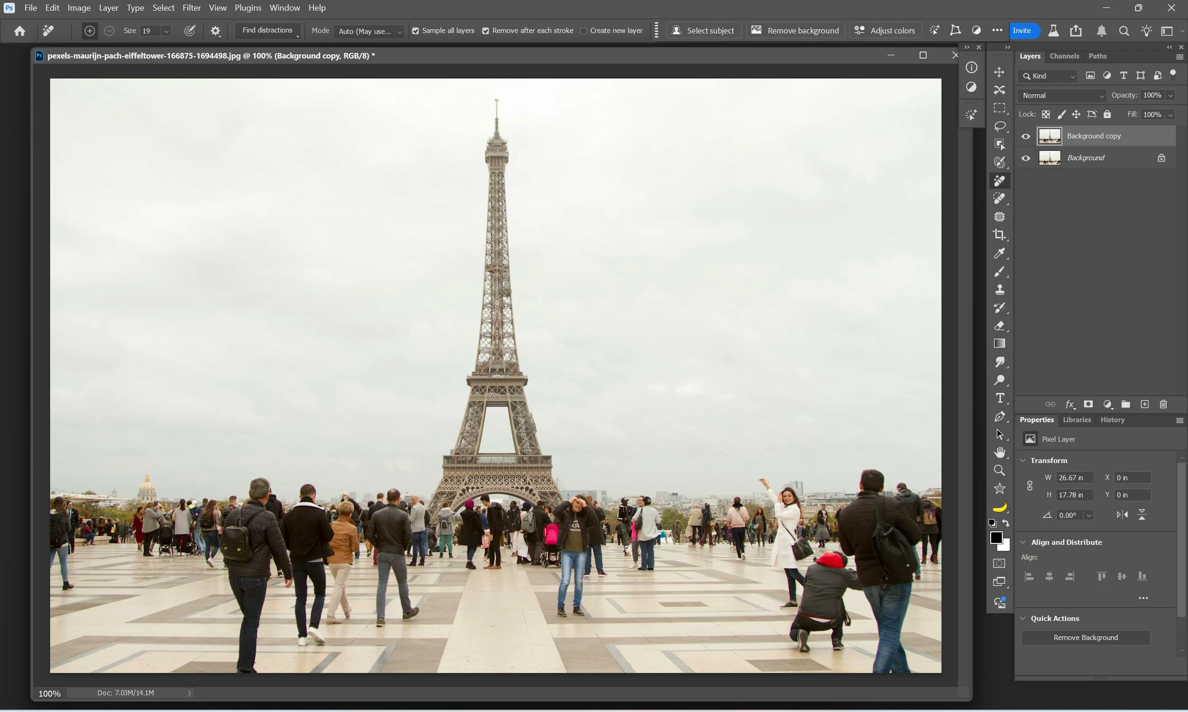The height and width of the screenshot is (712, 1188).
Task: Enable Create new layer checkbox
Action: pos(584,31)
